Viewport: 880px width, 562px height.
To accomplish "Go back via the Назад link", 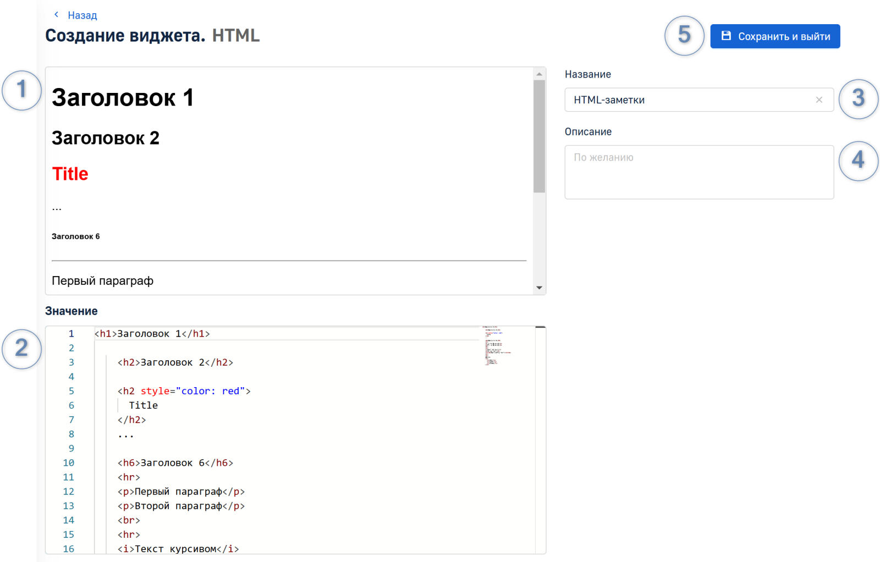I will 82,15.
